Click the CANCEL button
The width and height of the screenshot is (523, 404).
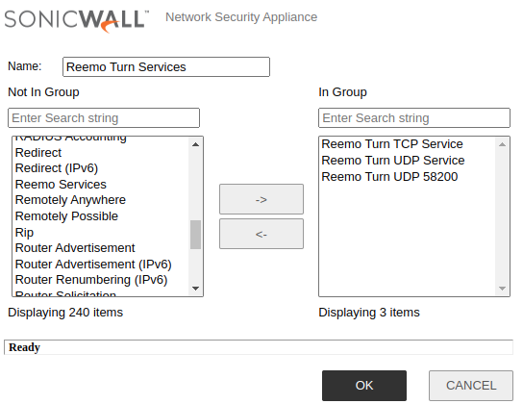[471, 386]
